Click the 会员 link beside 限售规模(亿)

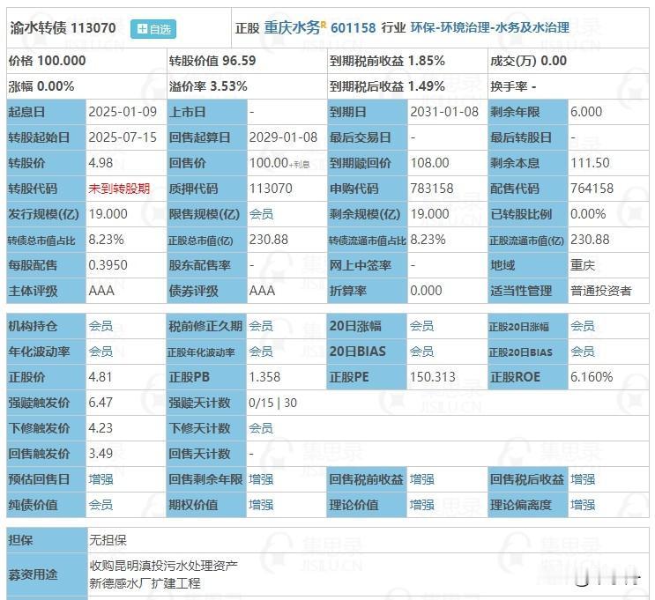click(x=261, y=214)
